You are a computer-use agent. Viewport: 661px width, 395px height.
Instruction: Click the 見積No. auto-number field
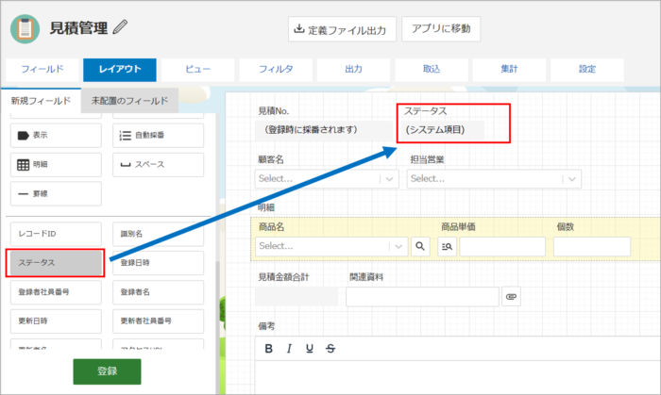[324, 130]
